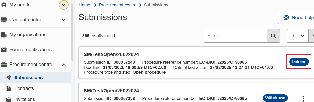
Task: Click the My profile user icon
Action: 4,5
